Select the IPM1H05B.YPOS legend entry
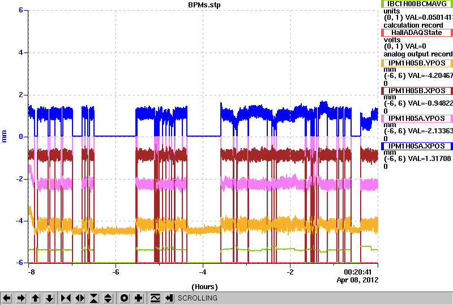 (417, 63)
